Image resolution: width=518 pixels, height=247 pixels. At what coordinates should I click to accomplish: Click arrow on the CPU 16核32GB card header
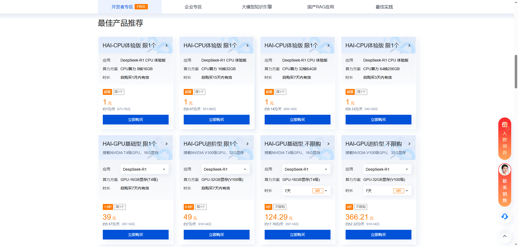(248, 45)
